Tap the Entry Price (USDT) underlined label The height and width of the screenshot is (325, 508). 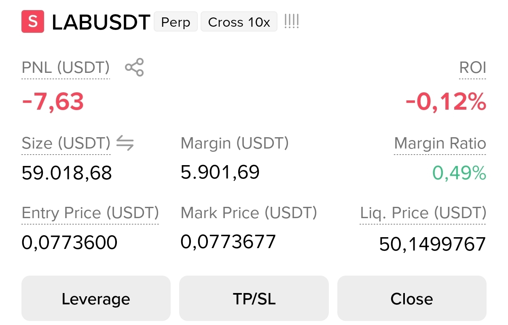90,213
